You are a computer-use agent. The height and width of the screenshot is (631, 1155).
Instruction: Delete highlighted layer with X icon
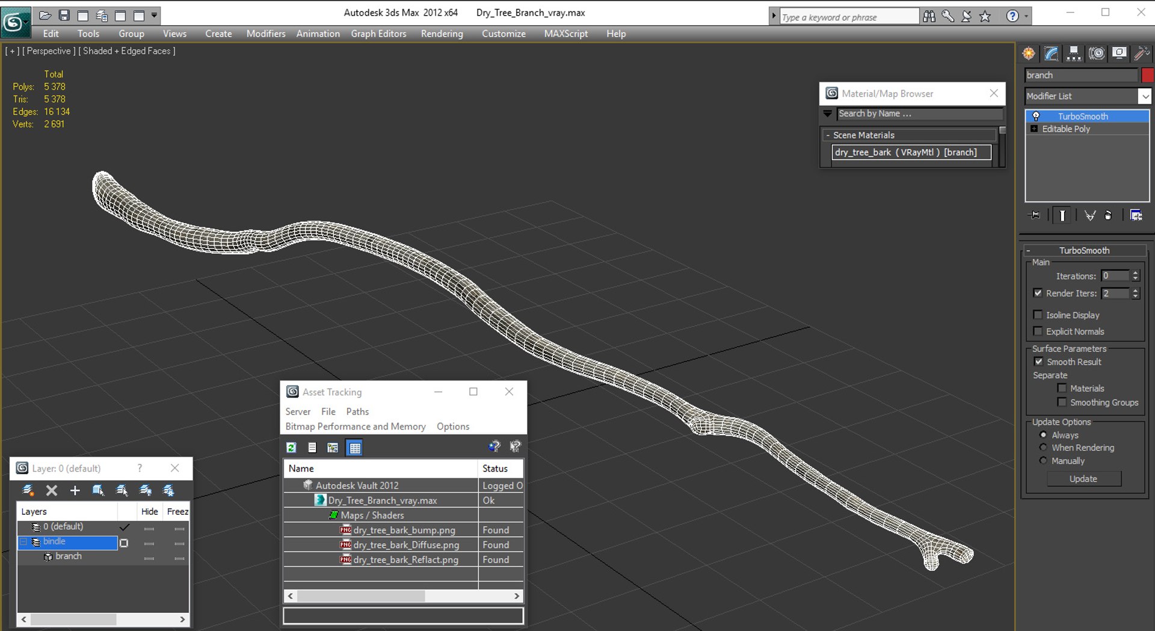(52, 491)
